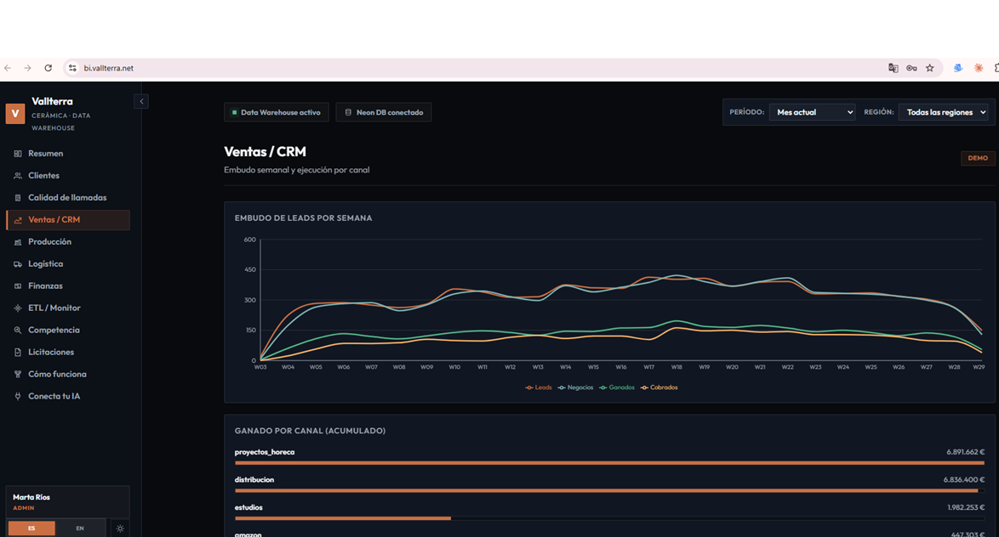Screen dimensions: 999x537
Task: Open the Cómo funciona page
Action: tap(67, 374)
